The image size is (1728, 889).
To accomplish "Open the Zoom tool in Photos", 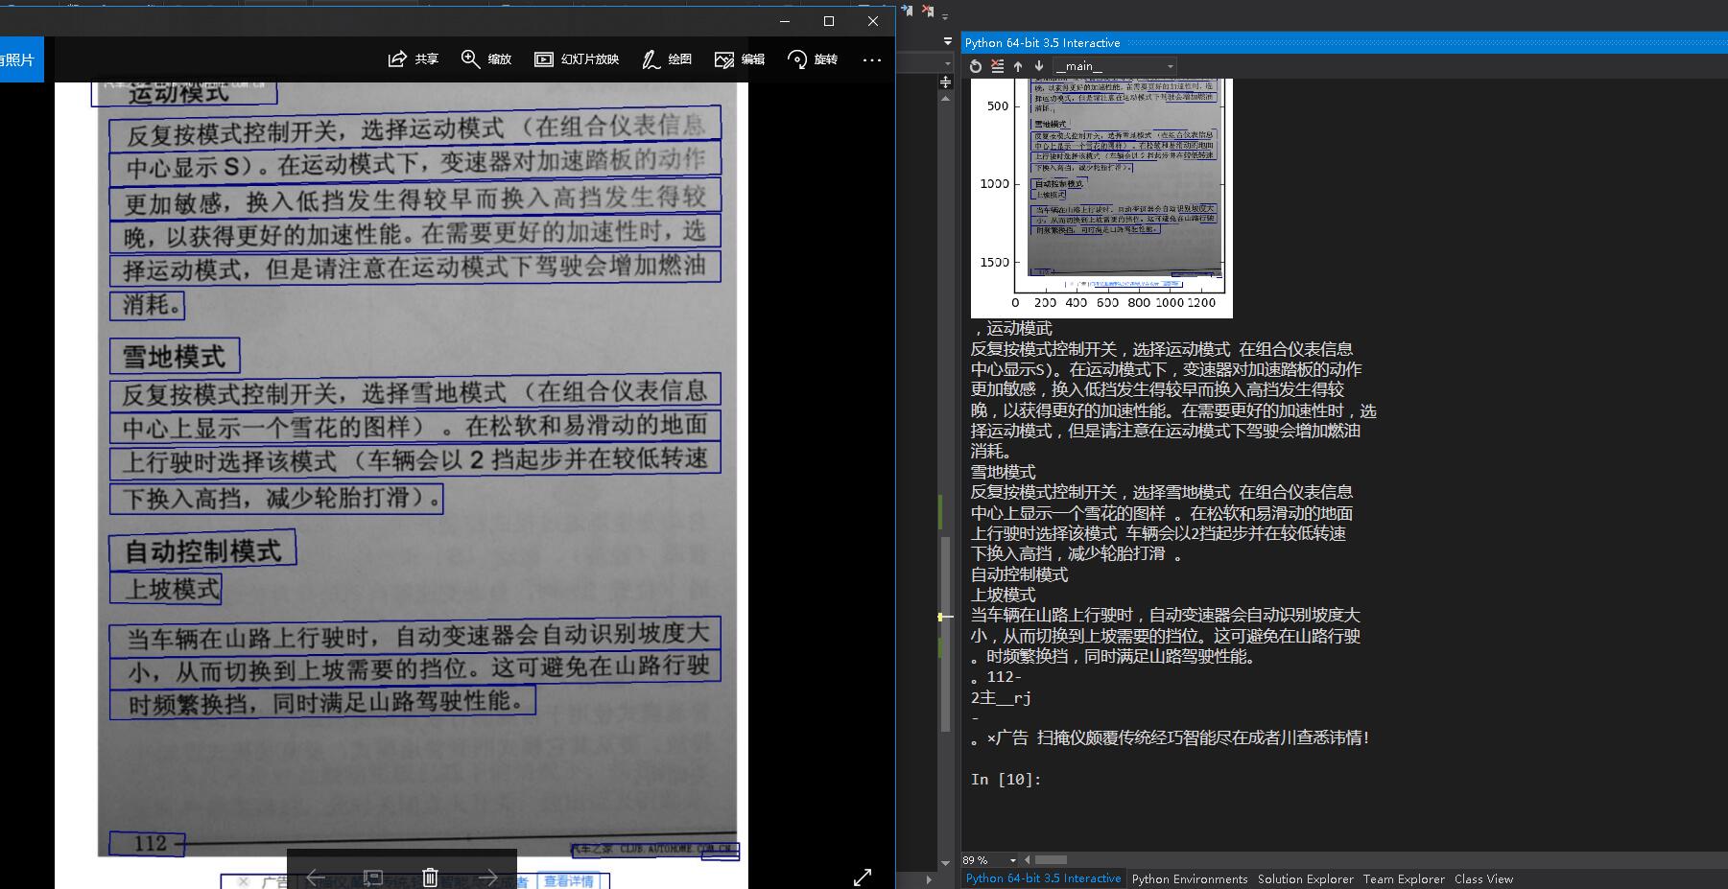I will (470, 59).
